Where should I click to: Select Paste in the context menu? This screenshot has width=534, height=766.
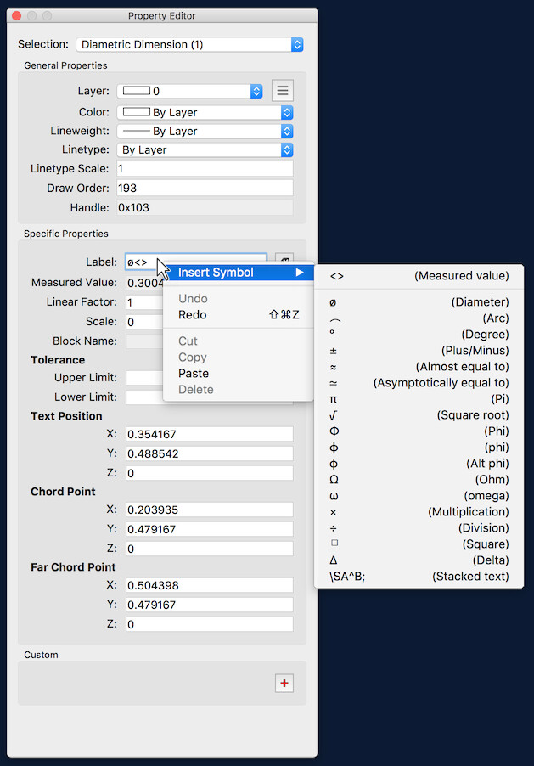coord(194,374)
